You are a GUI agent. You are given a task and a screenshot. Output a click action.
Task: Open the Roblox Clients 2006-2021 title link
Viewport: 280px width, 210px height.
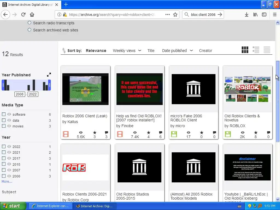pos(84,194)
